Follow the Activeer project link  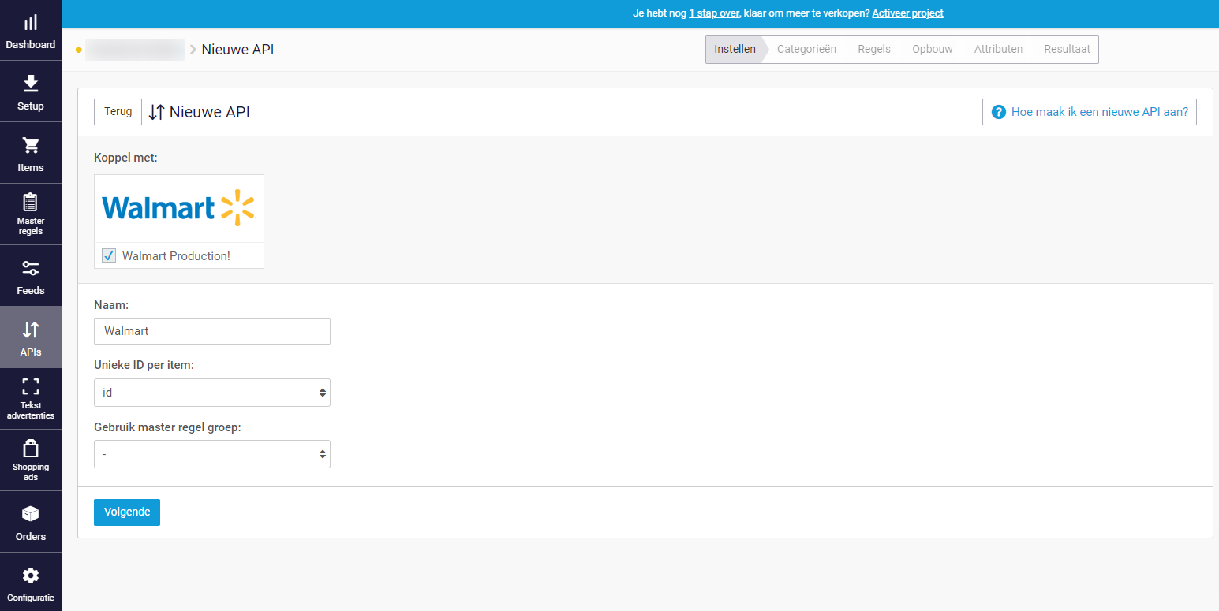[907, 13]
